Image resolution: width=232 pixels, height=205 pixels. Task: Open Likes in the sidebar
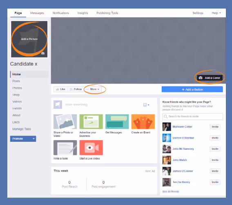pos(16,122)
